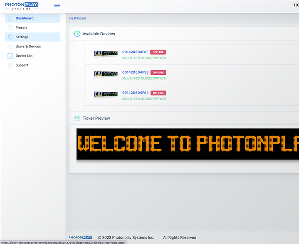
Task: Click the Device List laptop icon
Action: (10, 56)
